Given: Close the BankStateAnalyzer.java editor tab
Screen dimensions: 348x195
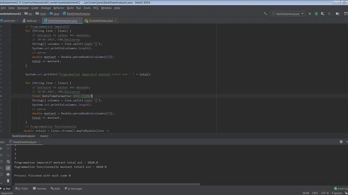Looking at the screenshot, I should [80, 21].
